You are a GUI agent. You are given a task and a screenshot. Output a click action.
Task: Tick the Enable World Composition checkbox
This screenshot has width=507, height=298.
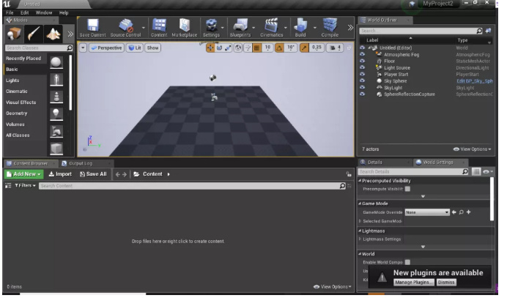click(x=407, y=261)
